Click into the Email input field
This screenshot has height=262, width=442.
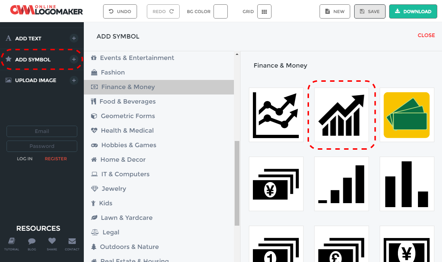click(42, 131)
